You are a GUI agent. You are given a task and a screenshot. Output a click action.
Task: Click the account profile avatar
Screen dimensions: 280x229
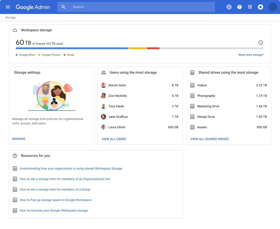click(x=272, y=7)
